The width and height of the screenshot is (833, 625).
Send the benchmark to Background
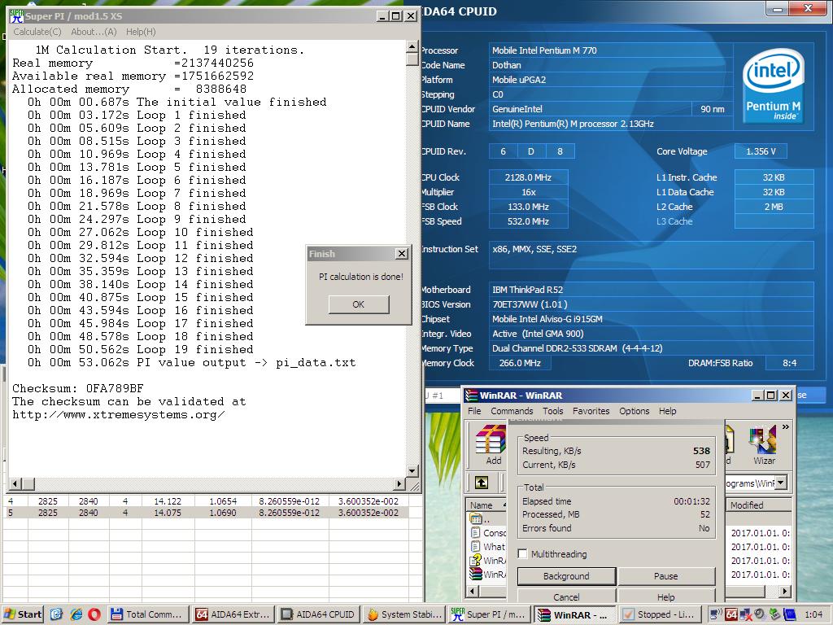(566, 576)
